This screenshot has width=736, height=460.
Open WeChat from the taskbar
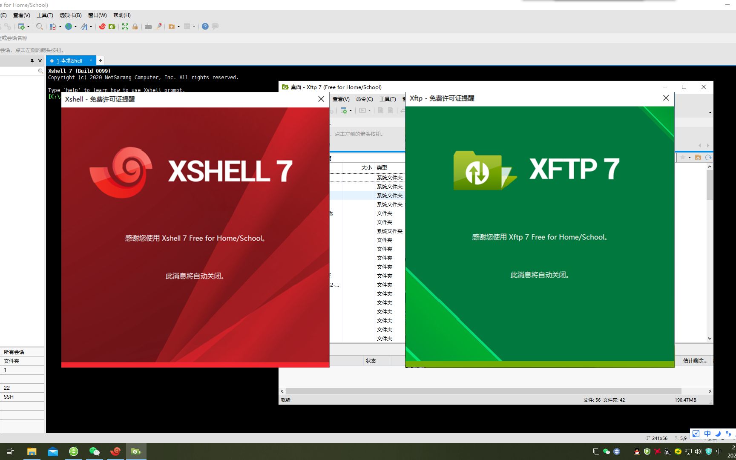click(95, 451)
